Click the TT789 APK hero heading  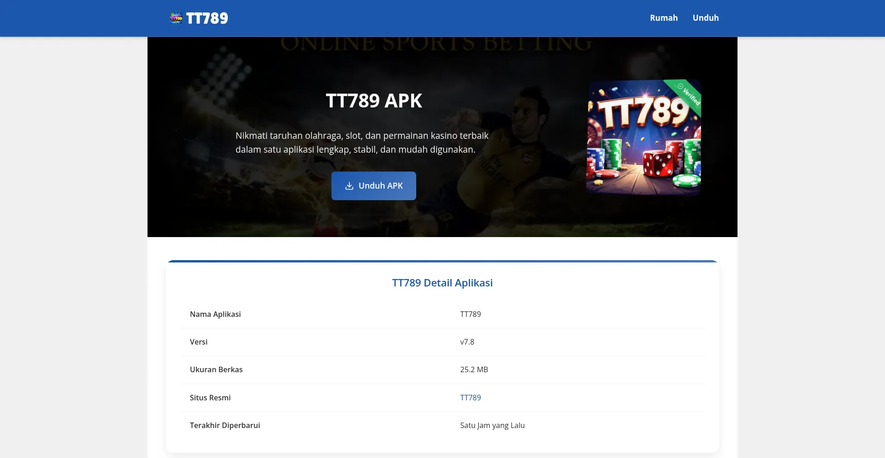(x=374, y=101)
